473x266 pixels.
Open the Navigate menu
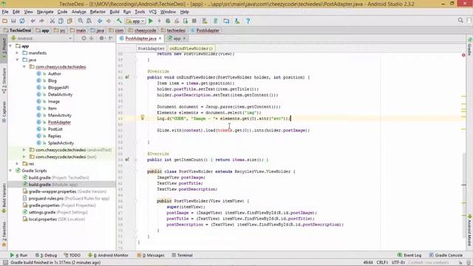point(45,12)
